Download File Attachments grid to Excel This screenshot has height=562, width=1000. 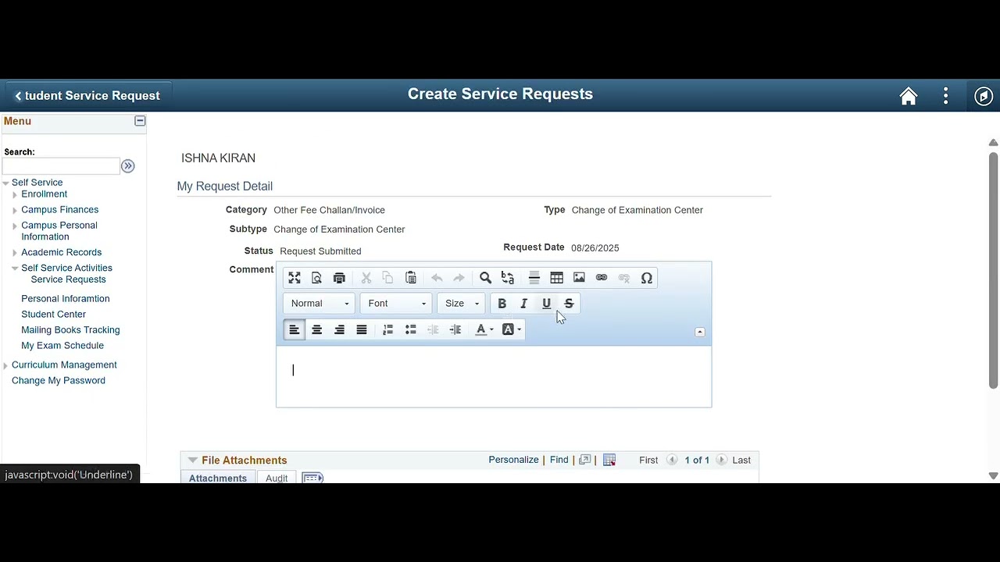(x=609, y=461)
